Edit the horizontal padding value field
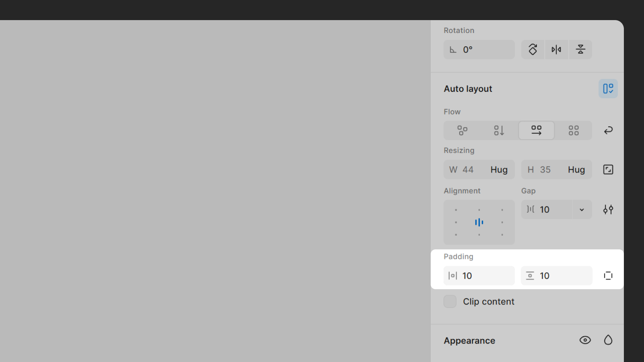The width and height of the screenshot is (644, 362). pos(479,276)
